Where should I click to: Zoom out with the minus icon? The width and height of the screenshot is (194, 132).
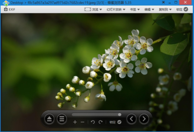(x=82, y=122)
